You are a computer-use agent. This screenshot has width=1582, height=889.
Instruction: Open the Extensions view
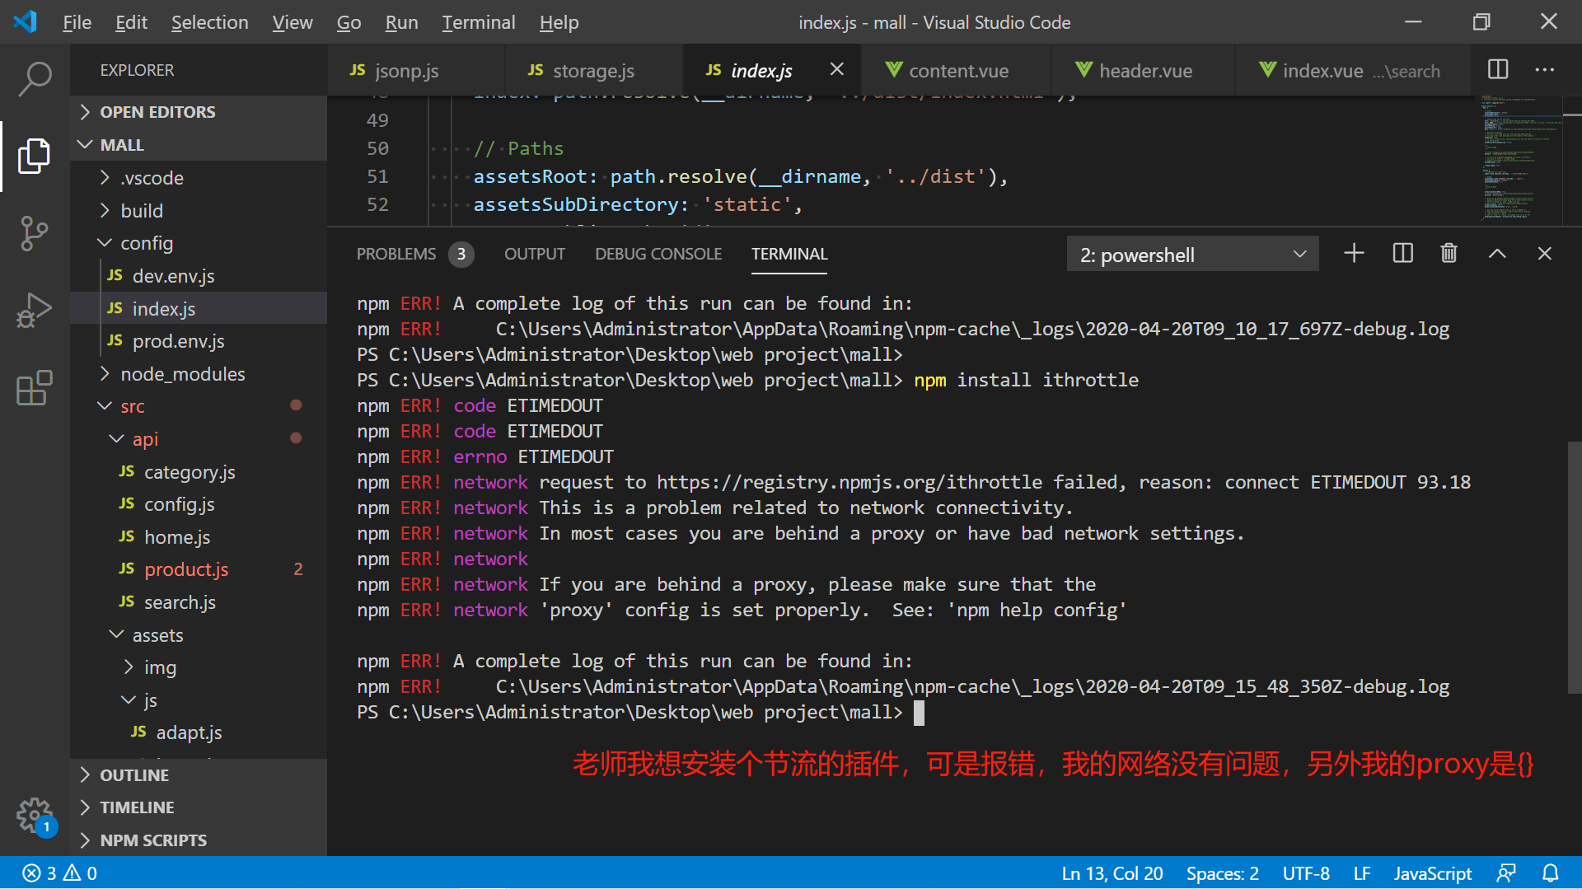click(x=35, y=387)
